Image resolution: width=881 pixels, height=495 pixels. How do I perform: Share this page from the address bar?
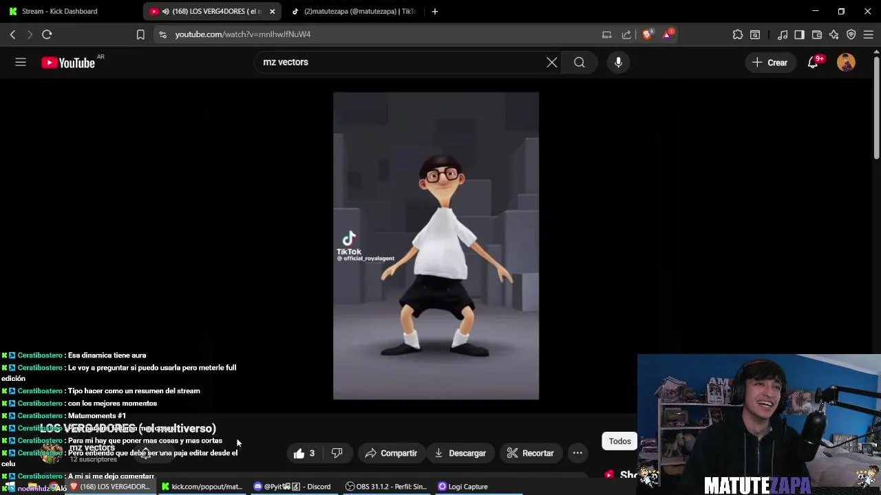(x=626, y=34)
